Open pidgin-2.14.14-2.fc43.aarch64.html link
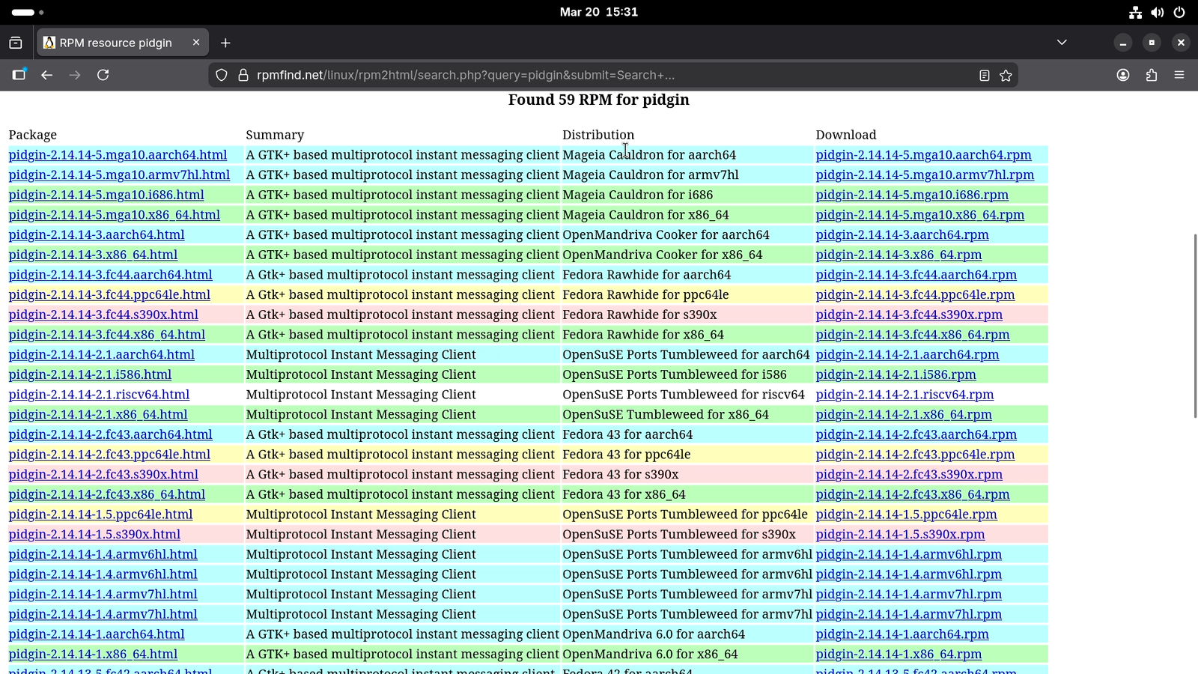 [x=110, y=434]
